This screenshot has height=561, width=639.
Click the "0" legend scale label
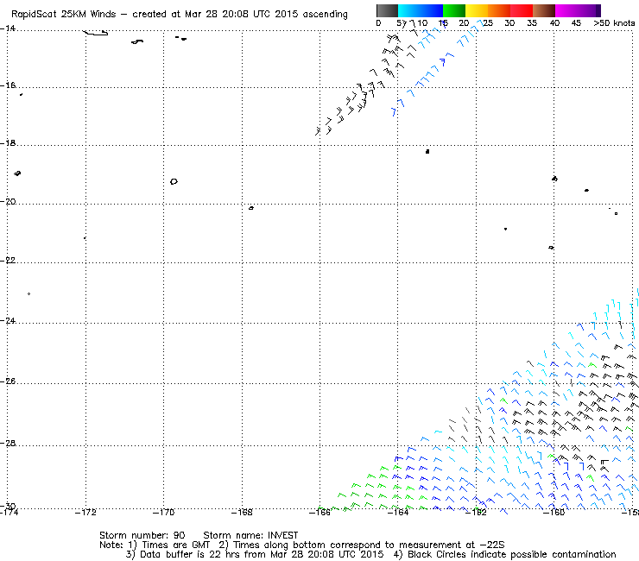coord(378,23)
